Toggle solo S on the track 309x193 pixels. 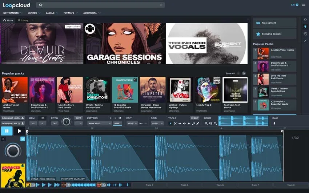[3, 139]
